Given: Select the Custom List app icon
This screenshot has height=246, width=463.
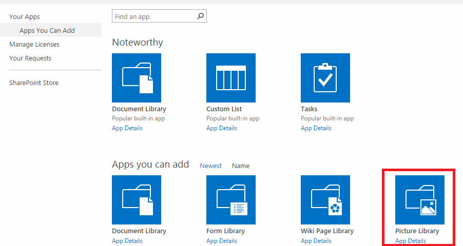Looking at the screenshot, I should 231,78.
